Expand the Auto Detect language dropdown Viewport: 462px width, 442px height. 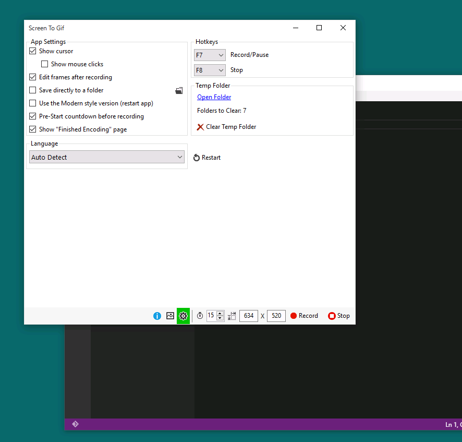pyautogui.click(x=107, y=157)
